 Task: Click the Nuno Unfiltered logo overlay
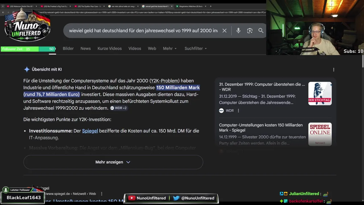[x=28, y=26]
